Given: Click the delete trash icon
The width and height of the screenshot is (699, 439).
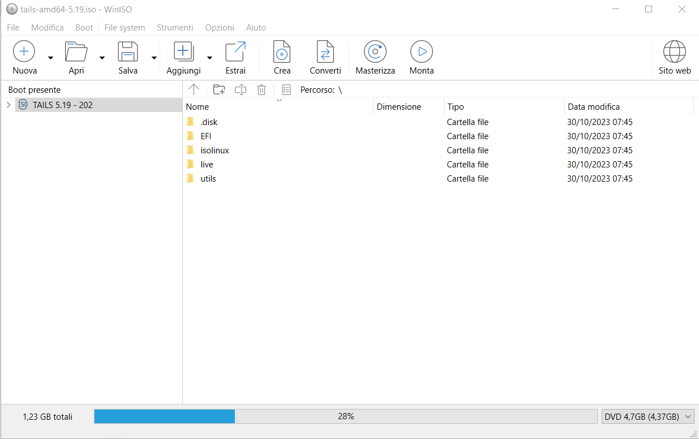Looking at the screenshot, I should 261,89.
